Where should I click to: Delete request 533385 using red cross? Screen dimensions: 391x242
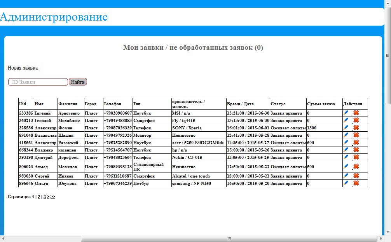click(356, 113)
